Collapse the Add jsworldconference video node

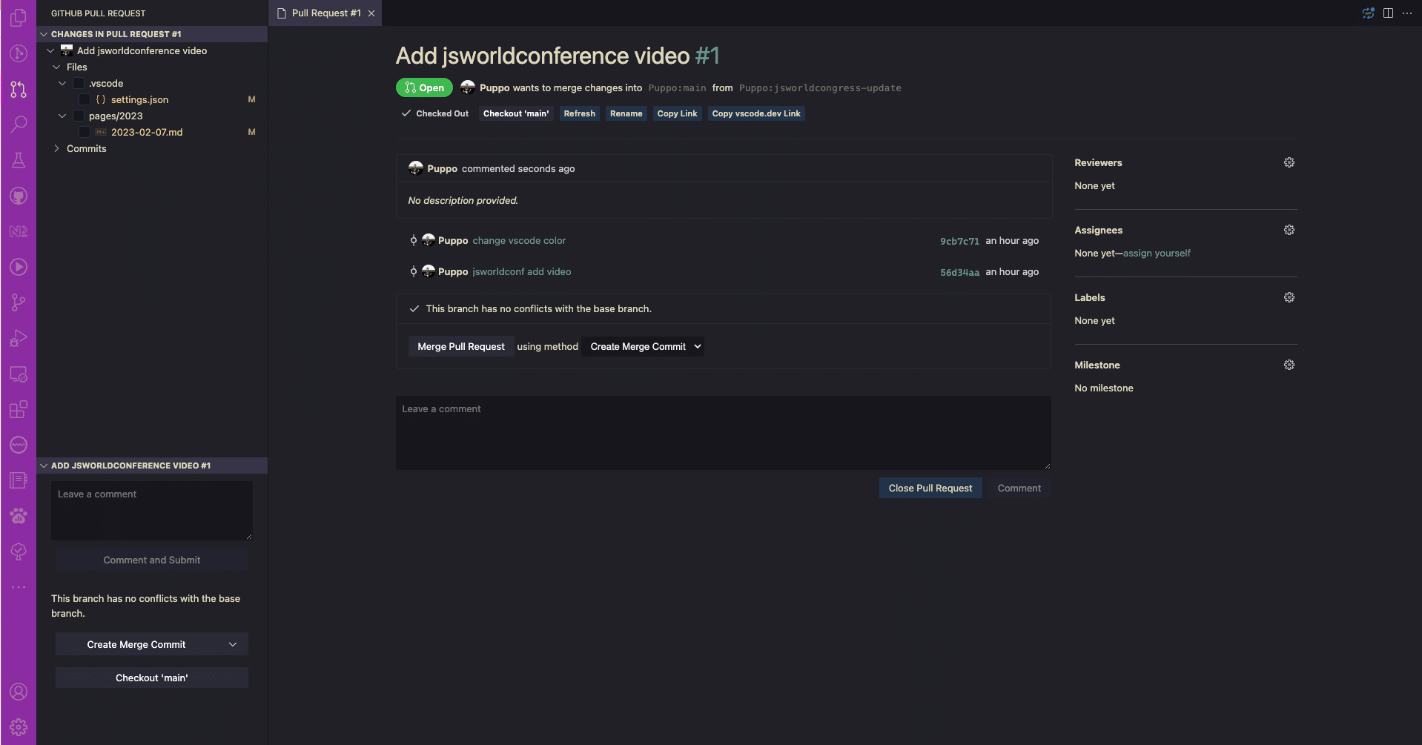point(50,50)
